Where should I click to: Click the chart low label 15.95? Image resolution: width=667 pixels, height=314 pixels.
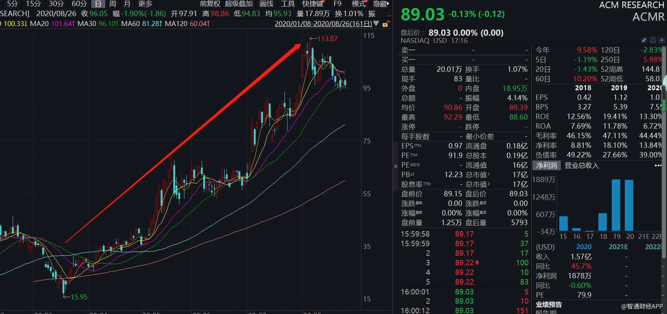pyautogui.click(x=79, y=297)
